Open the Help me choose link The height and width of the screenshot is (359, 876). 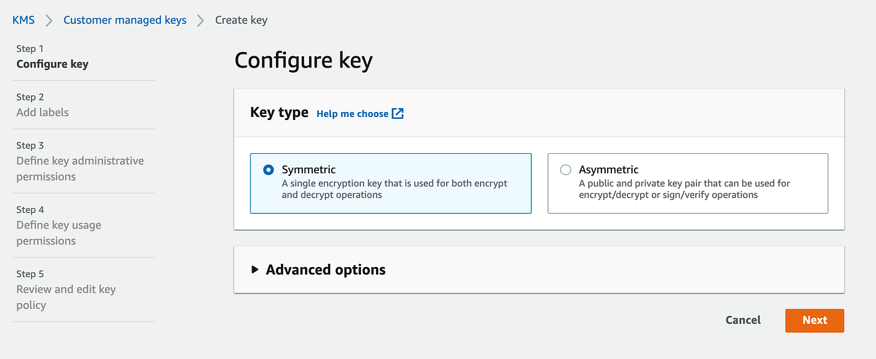pyautogui.click(x=352, y=114)
